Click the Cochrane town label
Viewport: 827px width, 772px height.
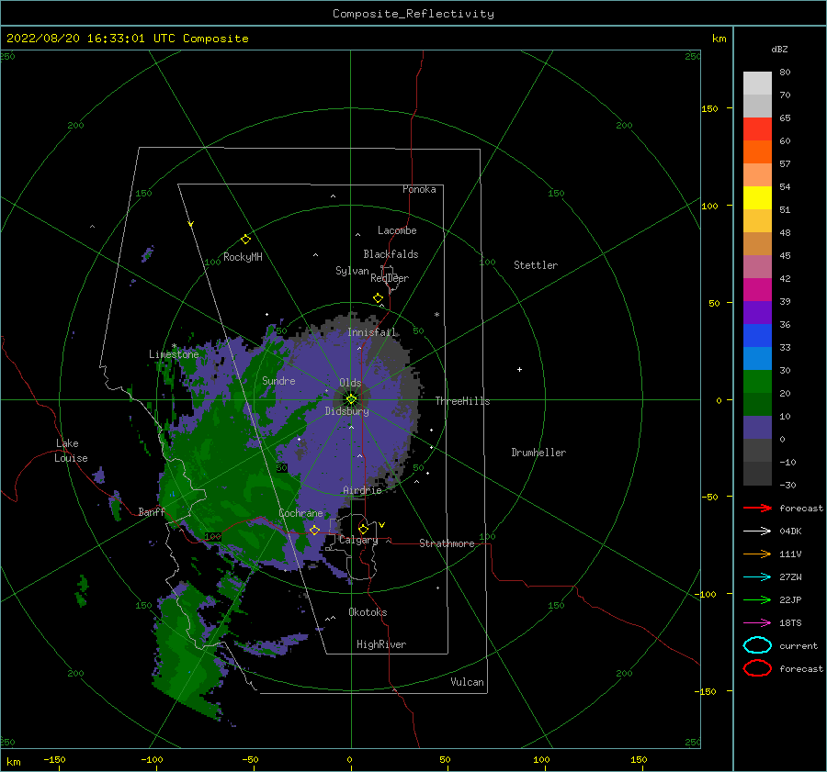click(x=300, y=513)
